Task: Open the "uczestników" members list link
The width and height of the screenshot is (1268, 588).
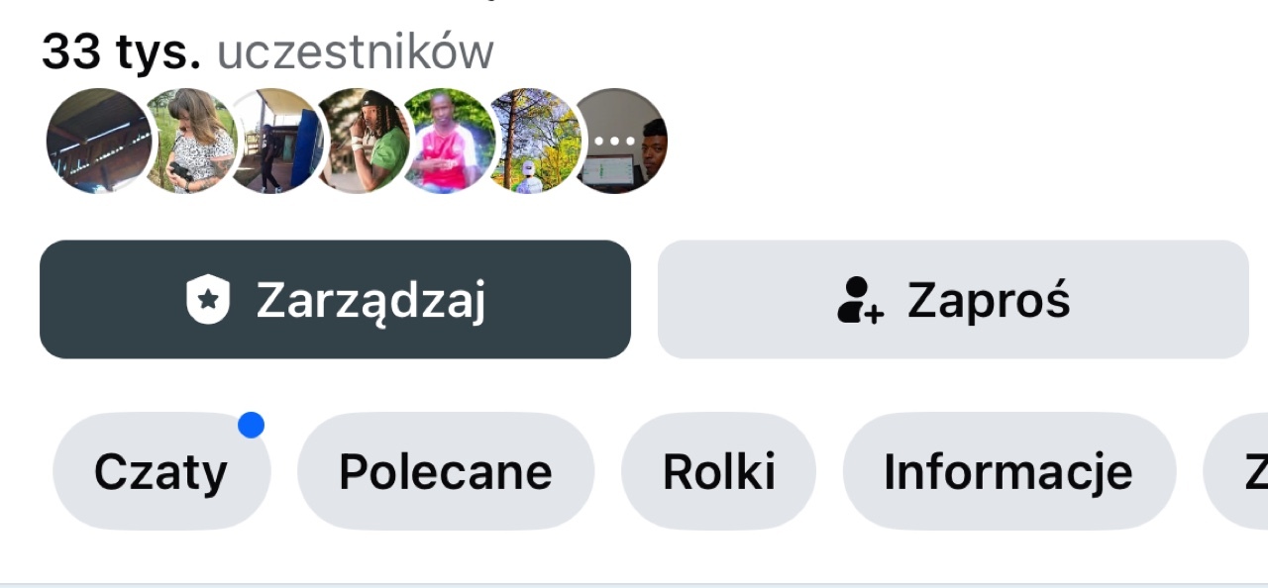Action: 355,51
